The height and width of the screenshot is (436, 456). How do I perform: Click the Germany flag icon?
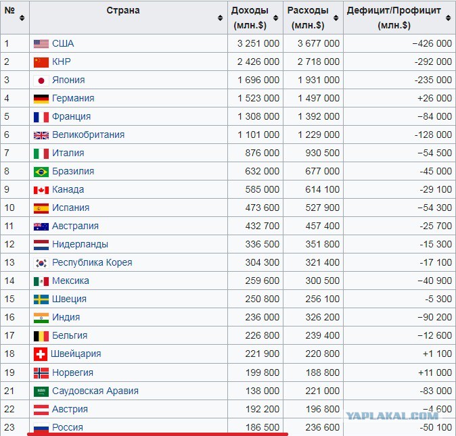coord(41,99)
